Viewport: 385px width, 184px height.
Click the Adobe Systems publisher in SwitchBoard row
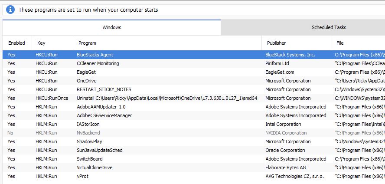pos(296,159)
